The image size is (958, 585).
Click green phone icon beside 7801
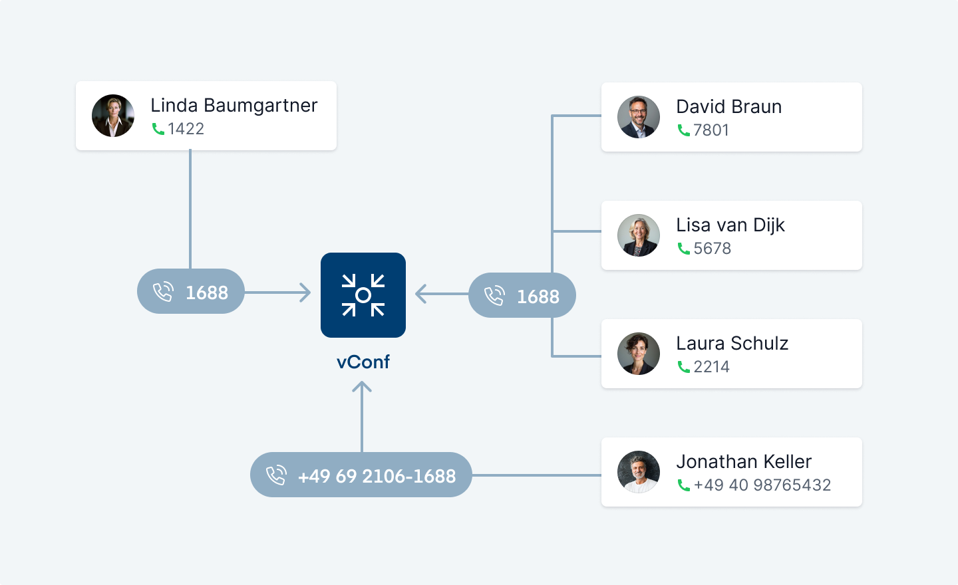684,130
